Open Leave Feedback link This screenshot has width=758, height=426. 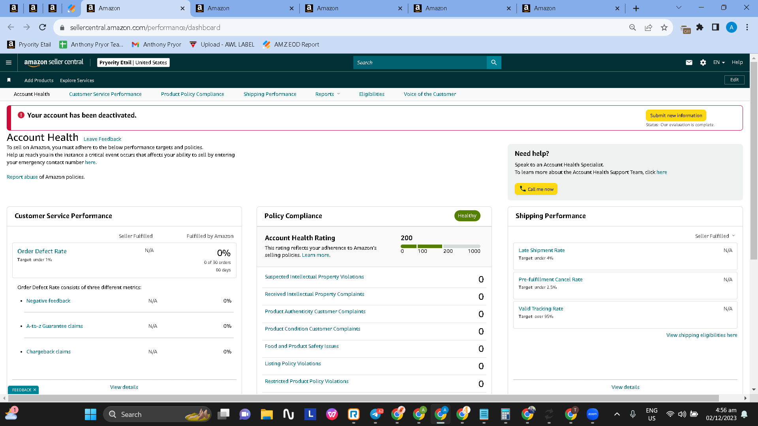pos(102,139)
